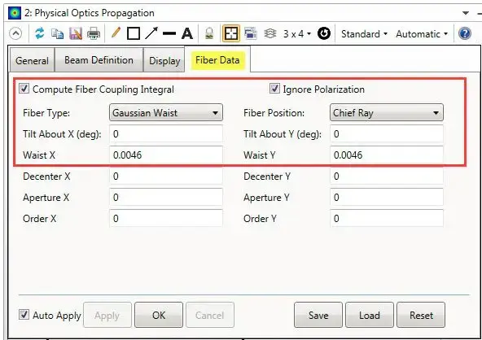482x340 pixels.
Task: Click the OK button
Action: click(159, 315)
